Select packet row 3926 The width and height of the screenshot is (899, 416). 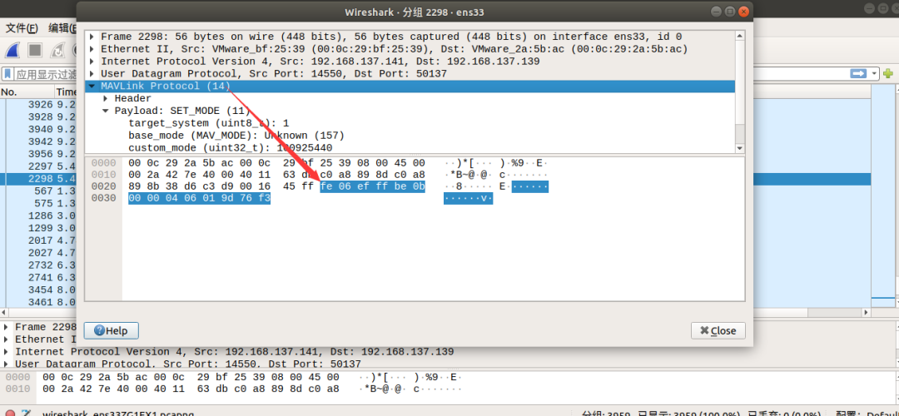point(38,104)
